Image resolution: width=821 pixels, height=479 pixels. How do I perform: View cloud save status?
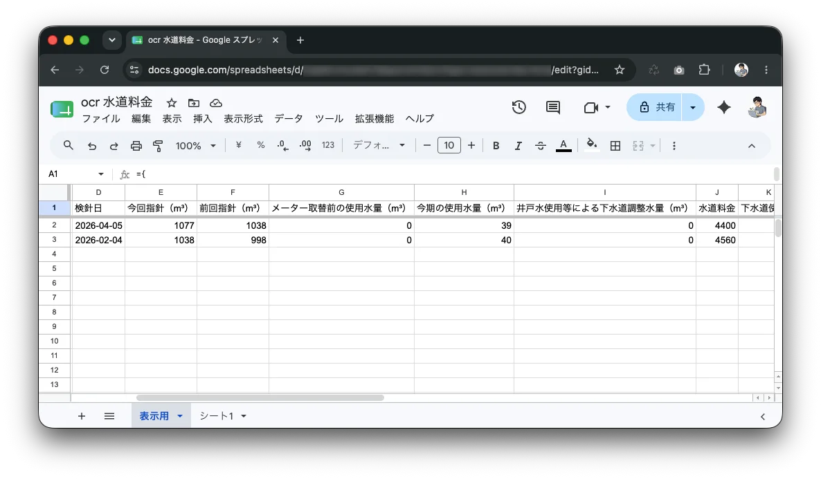(216, 103)
